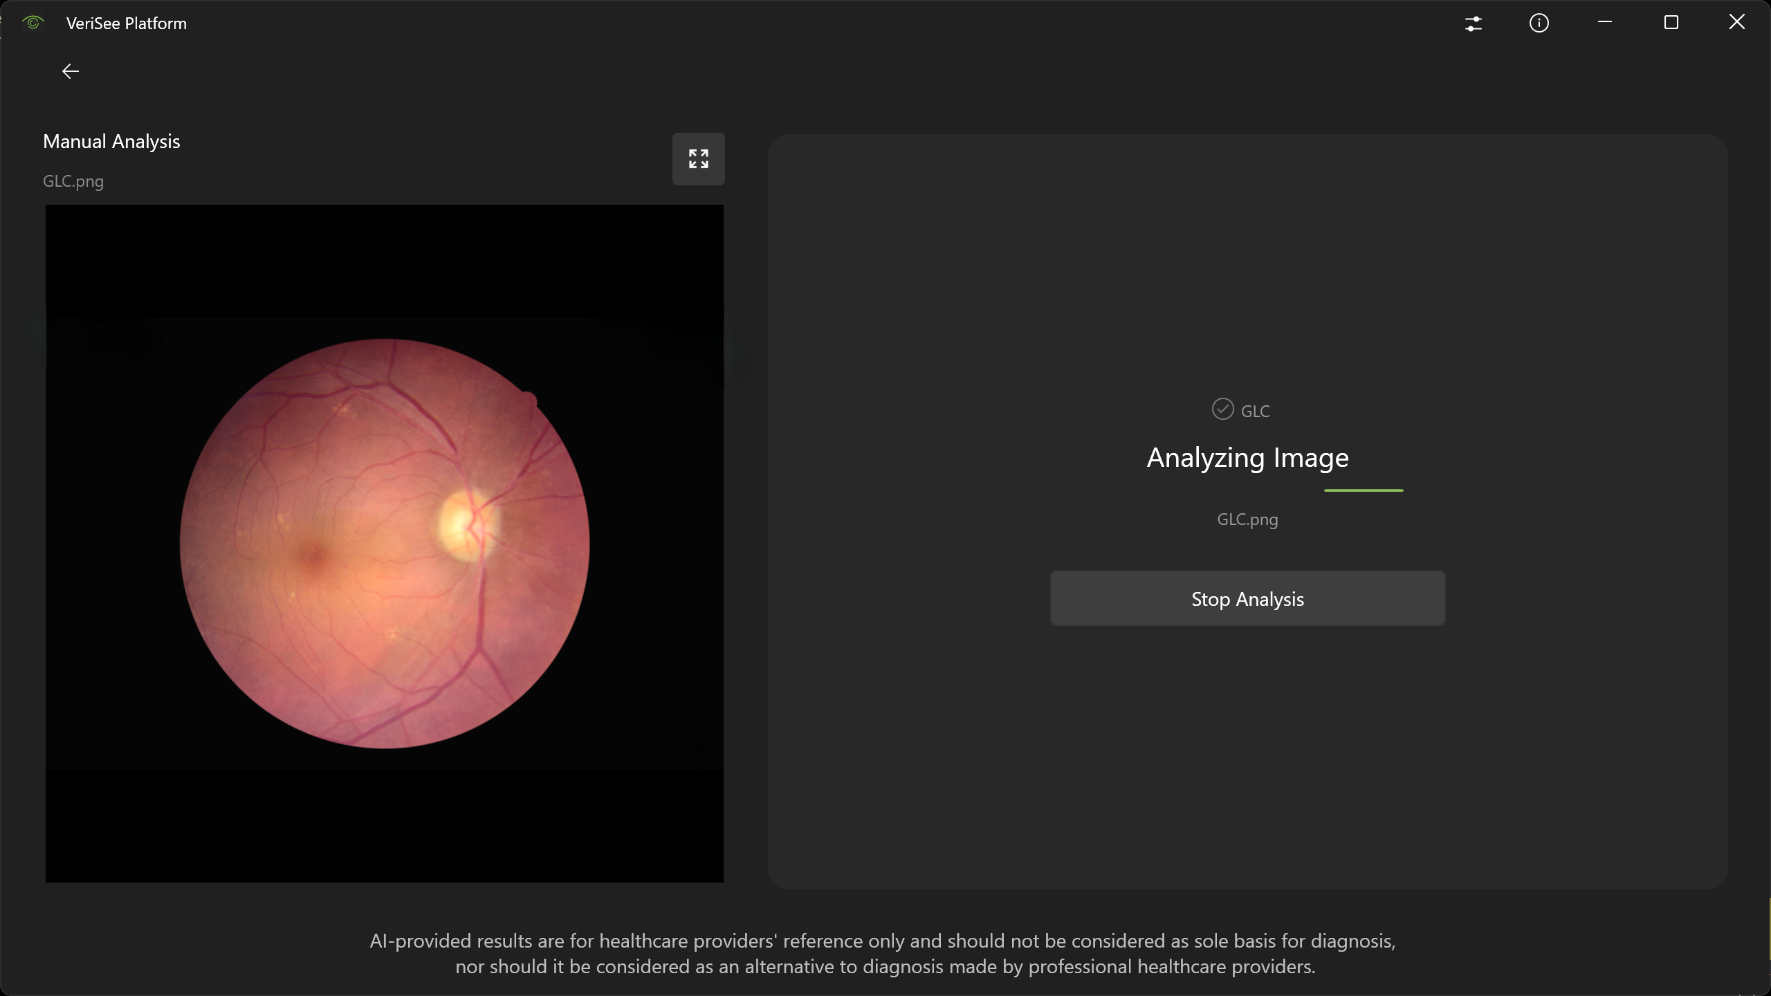
Task: Maximize the VeriSee Platform window
Action: 1671,23
